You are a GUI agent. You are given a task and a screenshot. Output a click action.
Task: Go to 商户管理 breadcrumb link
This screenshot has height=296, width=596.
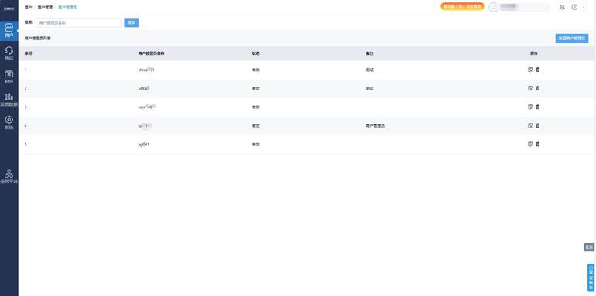click(45, 7)
